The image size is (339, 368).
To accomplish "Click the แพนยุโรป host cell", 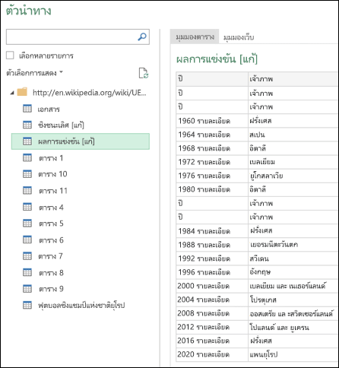I will click(x=293, y=354).
